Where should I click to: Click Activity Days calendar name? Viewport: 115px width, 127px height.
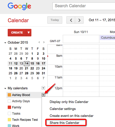[x=21, y=101]
